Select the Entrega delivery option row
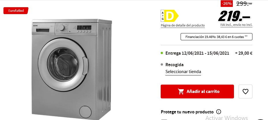This screenshot has height=120, width=268. 207,53
